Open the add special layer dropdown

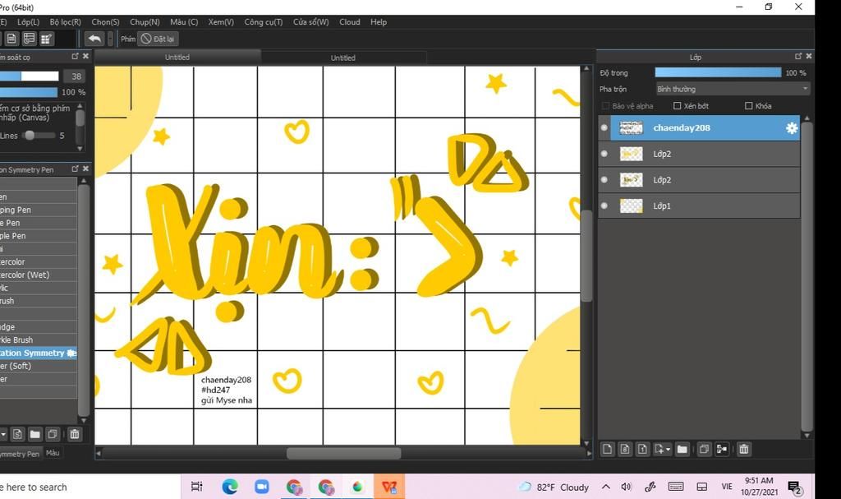point(663,449)
